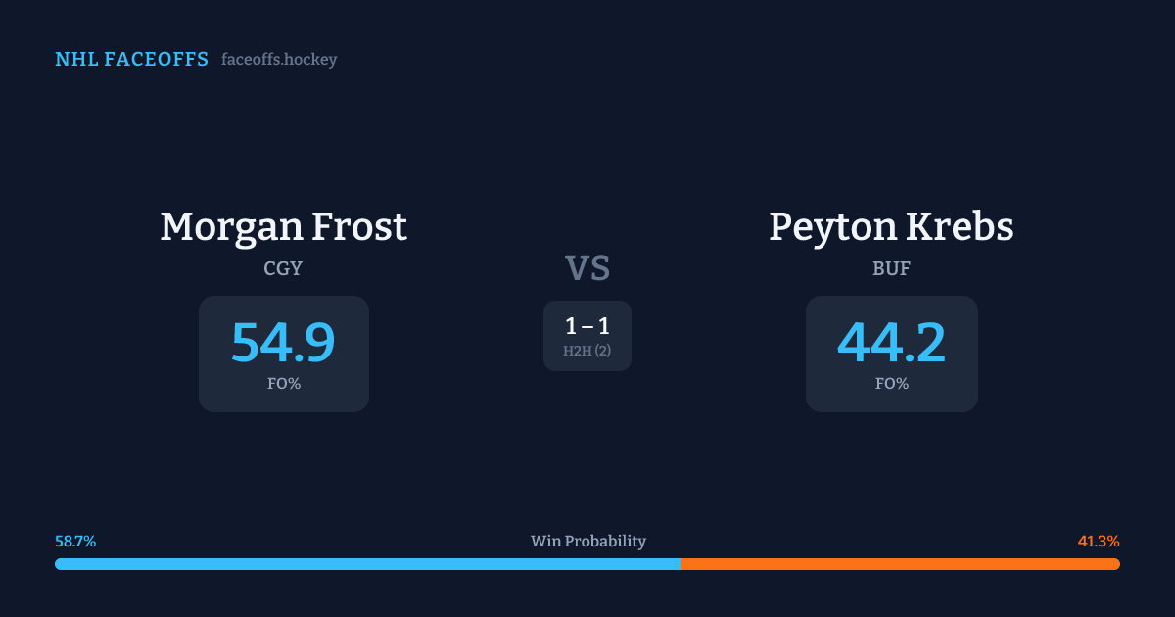1175x617 pixels.
Task: Click the Win Probability label
Action: (588, 542)
